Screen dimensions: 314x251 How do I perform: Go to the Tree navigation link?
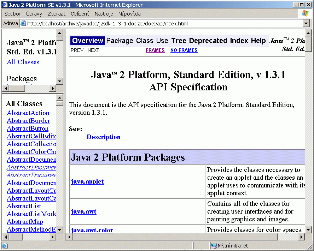(x=179, y=41)
